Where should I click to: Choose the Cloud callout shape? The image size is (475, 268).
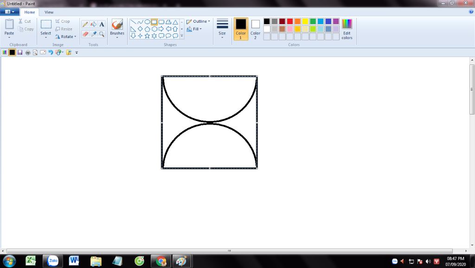[175, 36]
